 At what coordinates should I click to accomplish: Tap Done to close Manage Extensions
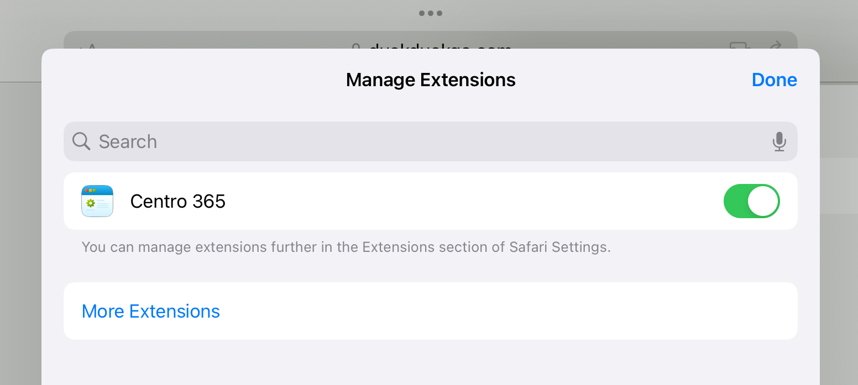(x=774, y=80)
